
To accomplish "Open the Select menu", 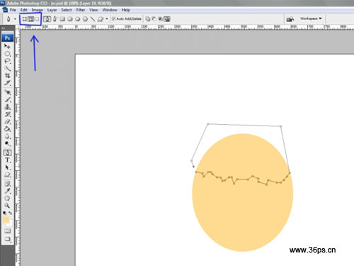I will coord(67,10).
